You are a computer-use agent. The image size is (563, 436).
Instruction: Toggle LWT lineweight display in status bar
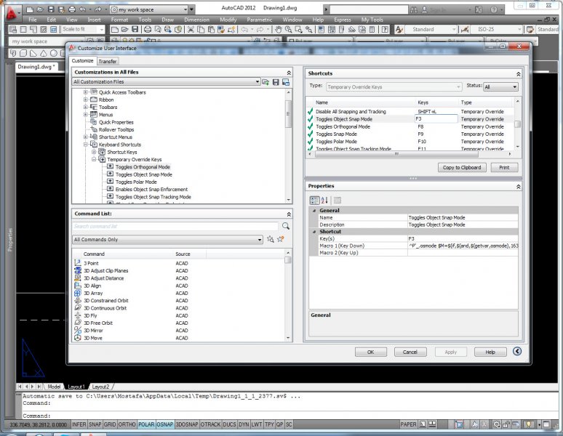(257, 424)
